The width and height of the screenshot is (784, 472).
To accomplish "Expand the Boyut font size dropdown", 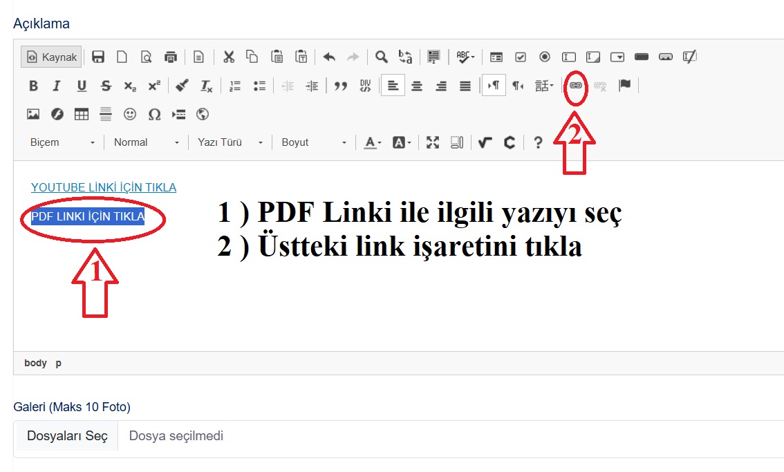I will point(313,142).
